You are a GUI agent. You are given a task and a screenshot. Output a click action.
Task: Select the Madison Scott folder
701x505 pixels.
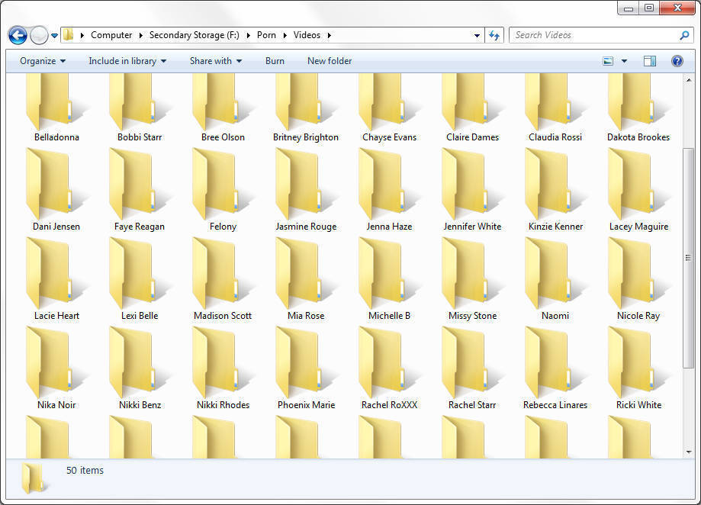223,279
